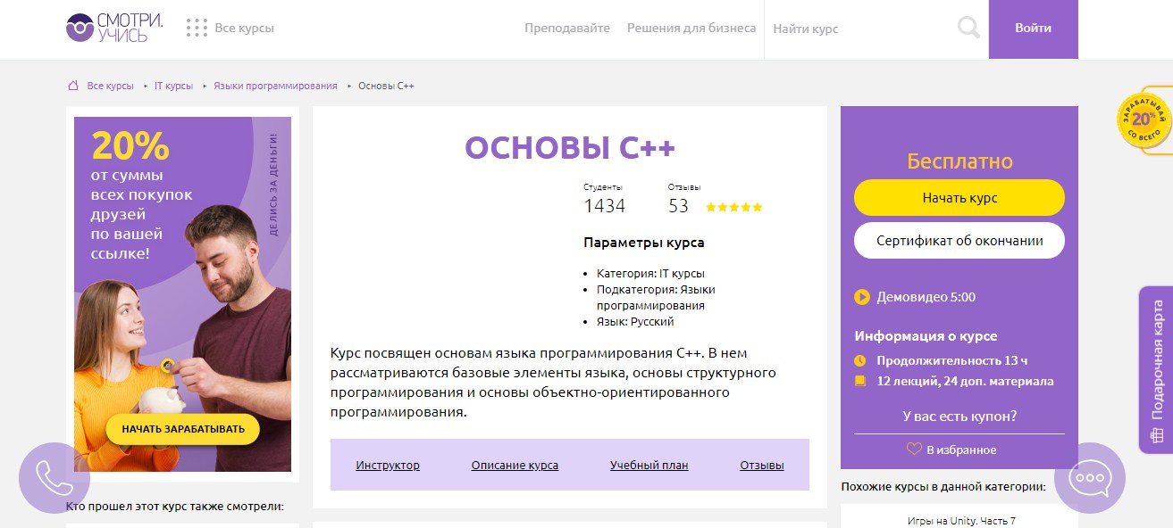This screenshot has height=528, width=1173.
Task: Click Сертификат об окончании button
Action: [x=959, y=241]
